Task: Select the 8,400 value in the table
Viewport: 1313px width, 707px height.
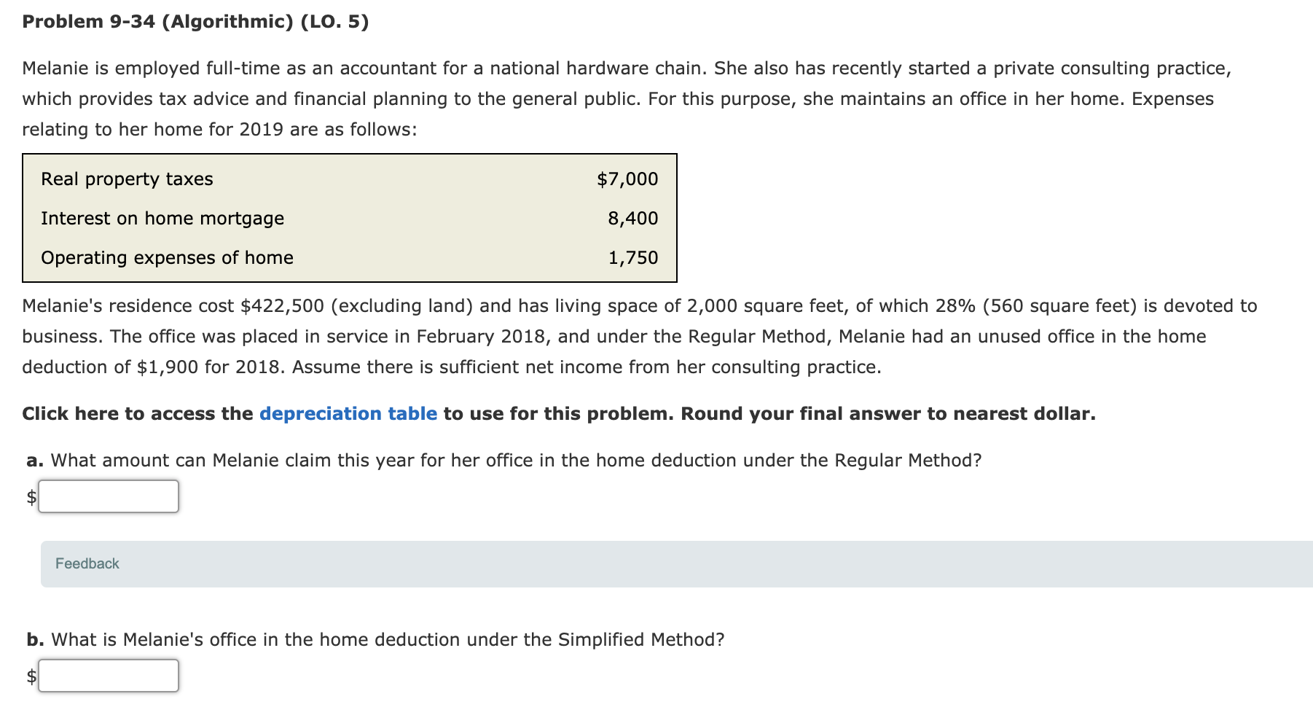Action: (632, 218)
